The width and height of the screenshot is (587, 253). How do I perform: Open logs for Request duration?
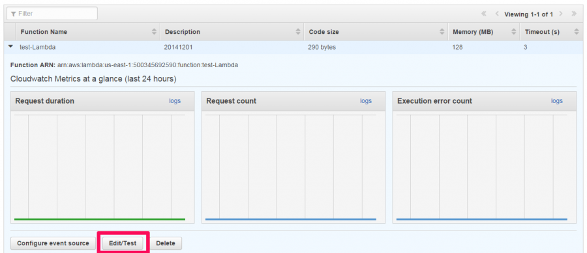(175, 101)
